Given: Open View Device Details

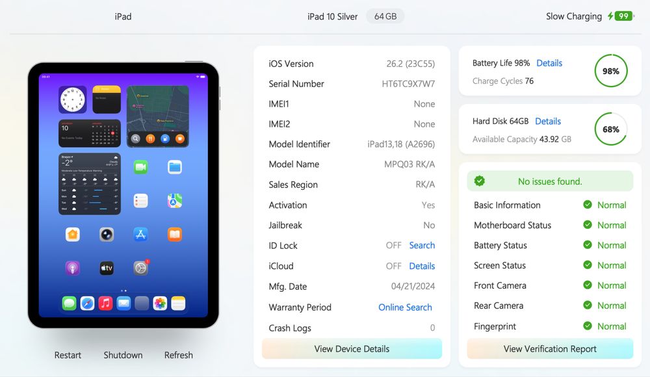Looking at the screenshot, I should pyautogui.click(x=352, y=349).
